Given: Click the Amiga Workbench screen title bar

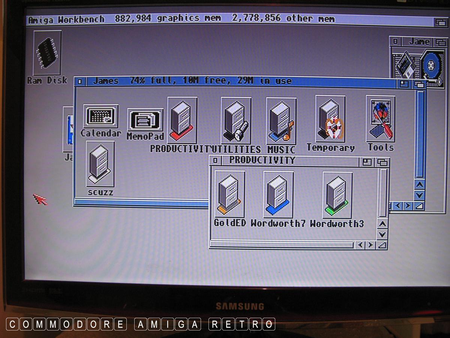Looking at the screenshot, I should (x=225, y=19).
